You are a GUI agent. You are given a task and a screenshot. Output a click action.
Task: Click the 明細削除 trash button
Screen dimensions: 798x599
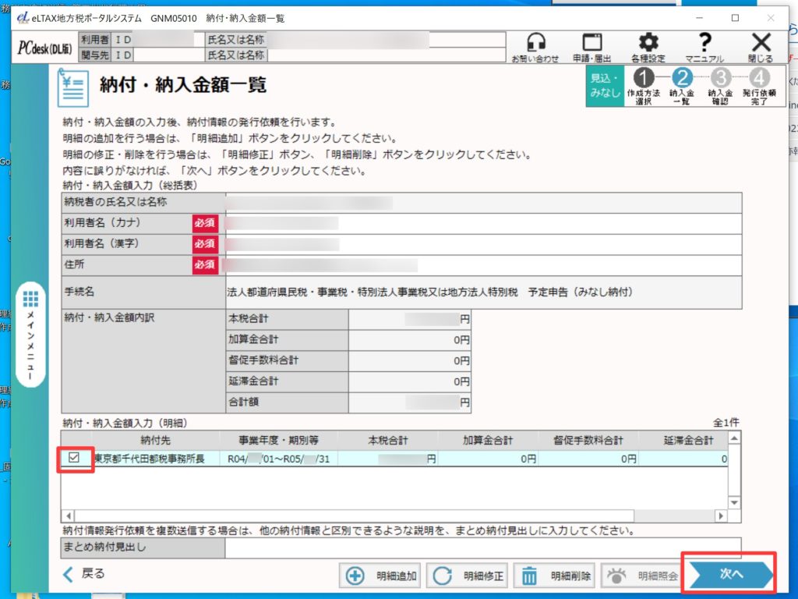tap(556, 576)
